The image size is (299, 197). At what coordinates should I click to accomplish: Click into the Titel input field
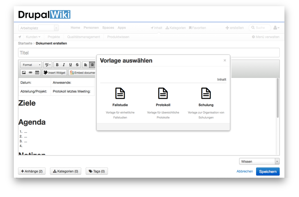point(149,53)
